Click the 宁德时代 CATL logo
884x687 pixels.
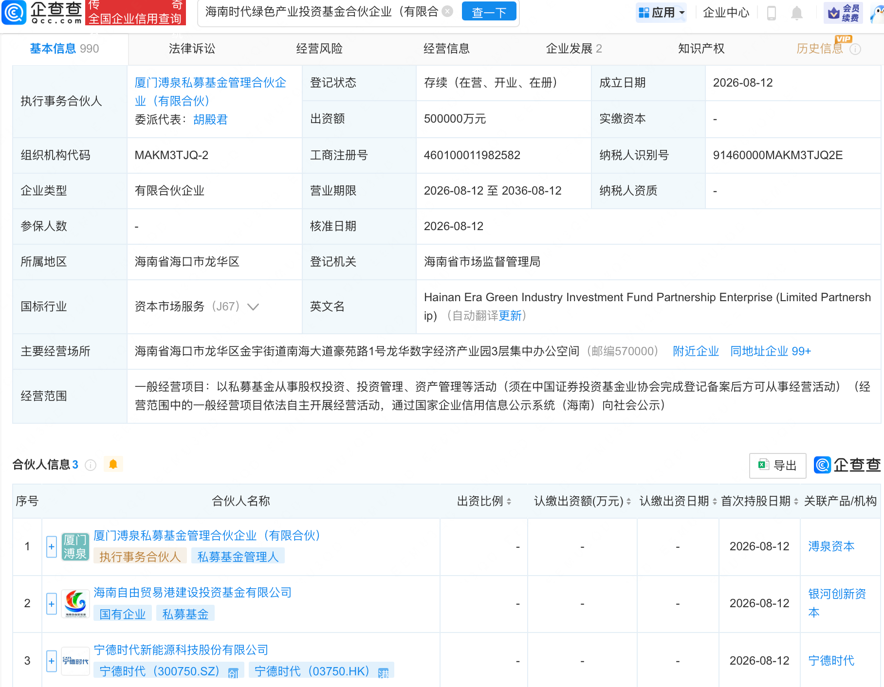pos(75,661)
